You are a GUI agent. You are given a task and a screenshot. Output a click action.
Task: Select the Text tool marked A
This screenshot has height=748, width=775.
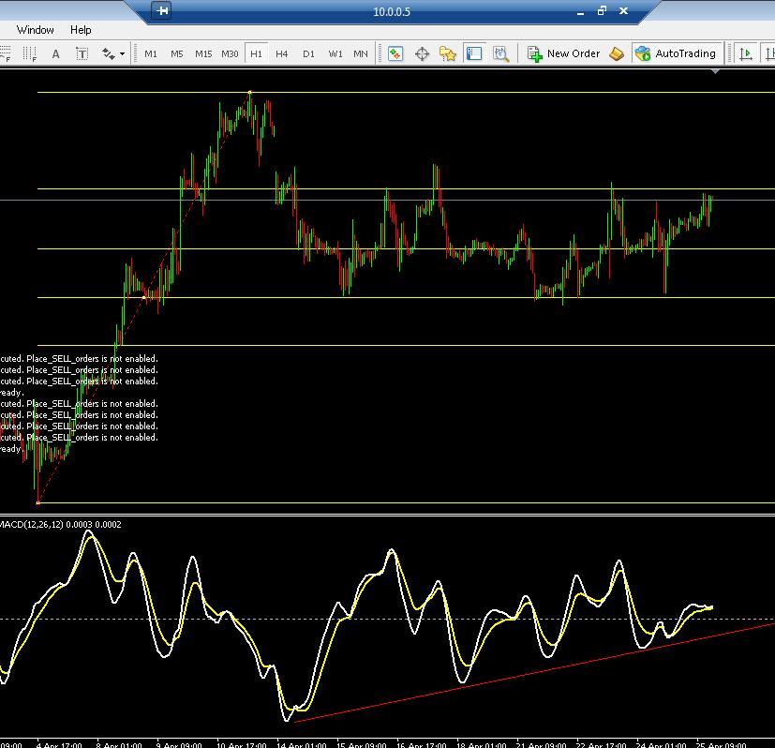click(x=56, y=53)
